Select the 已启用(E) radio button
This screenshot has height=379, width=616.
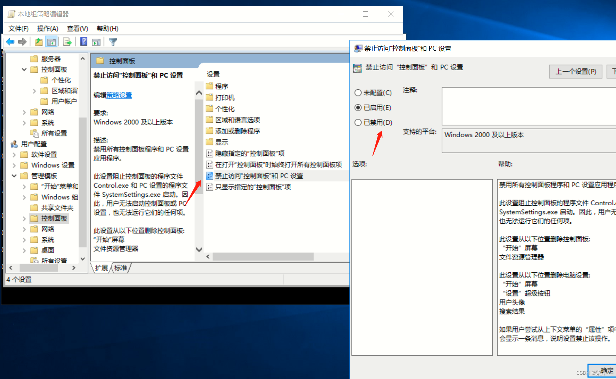[358, 107]
